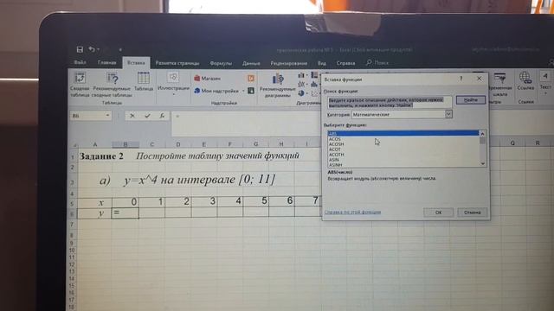Open Мои надстройки (My Add-ins)

[216, 91]
